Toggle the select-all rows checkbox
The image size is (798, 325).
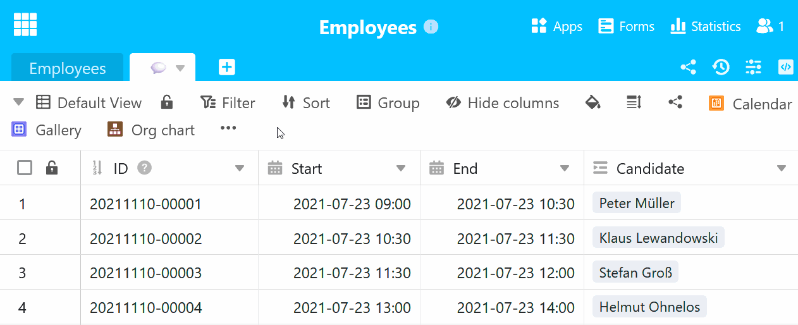click(x=25, y=168)
